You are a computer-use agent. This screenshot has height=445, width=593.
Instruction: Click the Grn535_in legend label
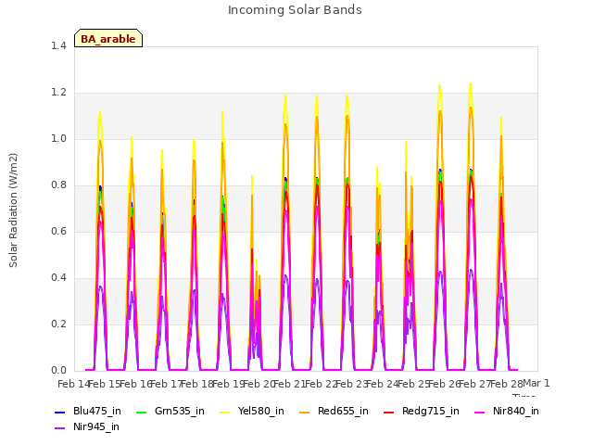tap(179, 411)
